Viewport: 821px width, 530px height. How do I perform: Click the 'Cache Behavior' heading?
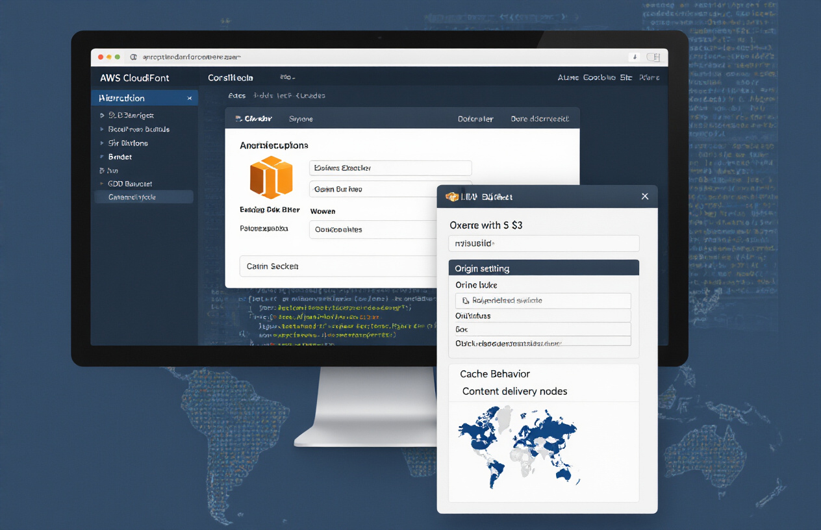[495, 374]
